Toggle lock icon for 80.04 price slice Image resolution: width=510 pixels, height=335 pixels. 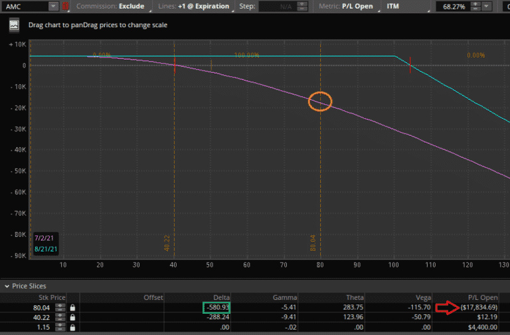pyautogui.click(x=72, y=308)
